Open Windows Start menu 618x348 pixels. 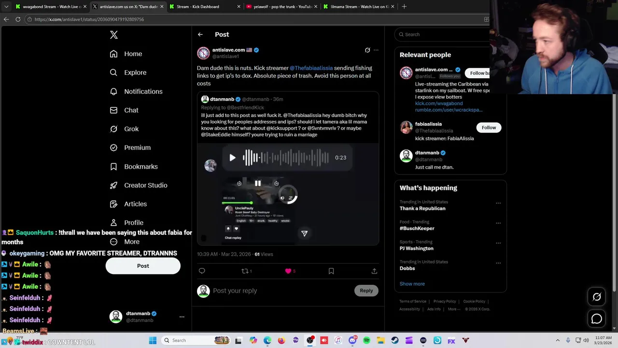pos(153,340)
